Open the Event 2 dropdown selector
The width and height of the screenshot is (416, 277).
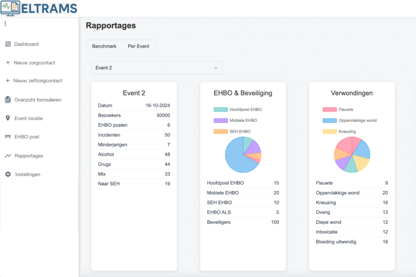tap(157, 68)
